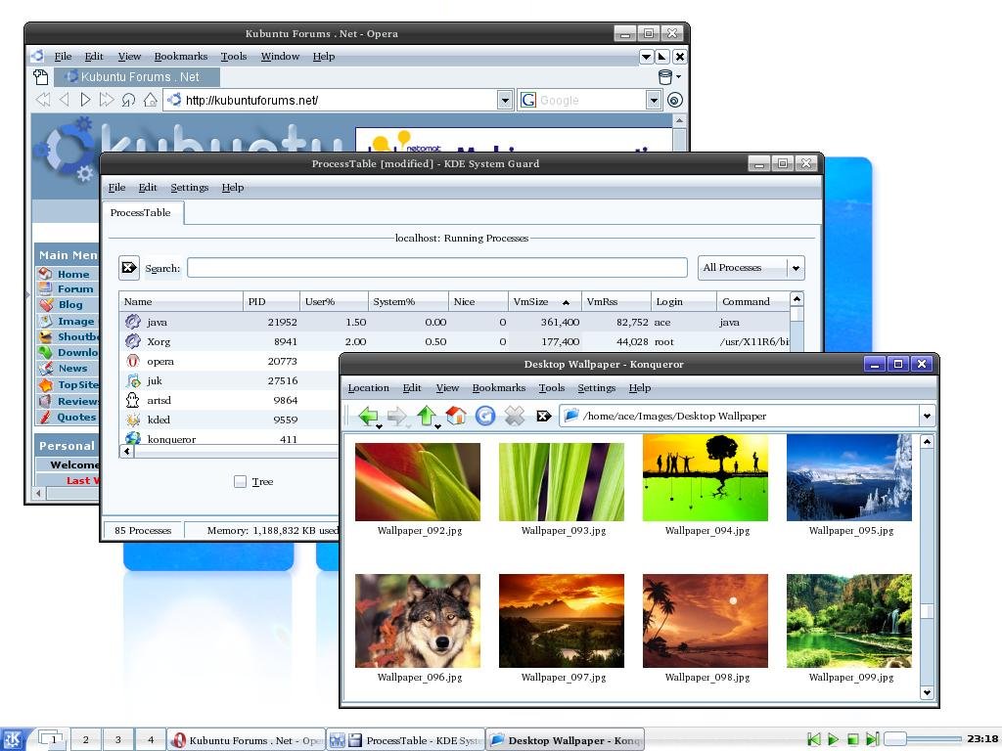Reload the Konqueror view
The image size is (1002, 751).
(485, 417)
